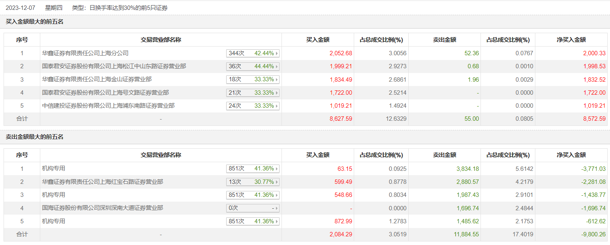Open 中信建投证券 上海浦东南路证券营业部 link

[x=109, y=106]
